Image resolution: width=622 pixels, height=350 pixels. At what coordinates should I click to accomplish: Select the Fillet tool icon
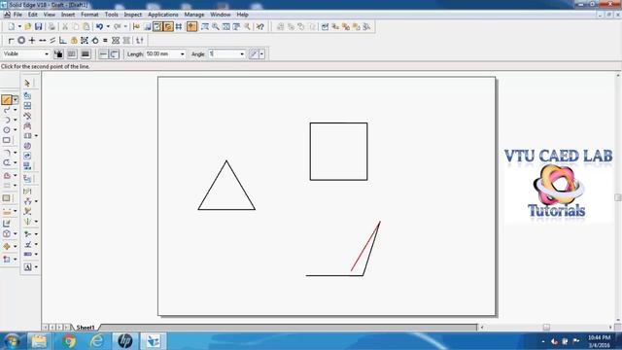[x=7, y=153]
